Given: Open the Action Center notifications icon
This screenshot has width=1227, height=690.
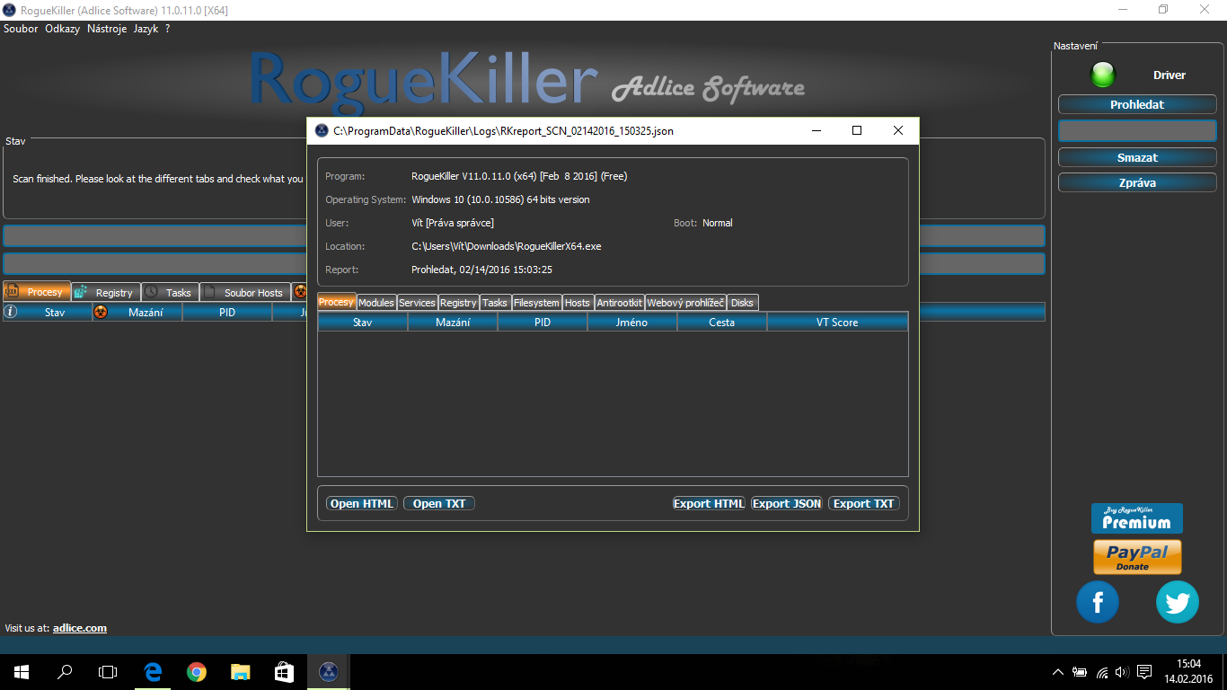Looking at the screenshot, I should coord(1144,672).
